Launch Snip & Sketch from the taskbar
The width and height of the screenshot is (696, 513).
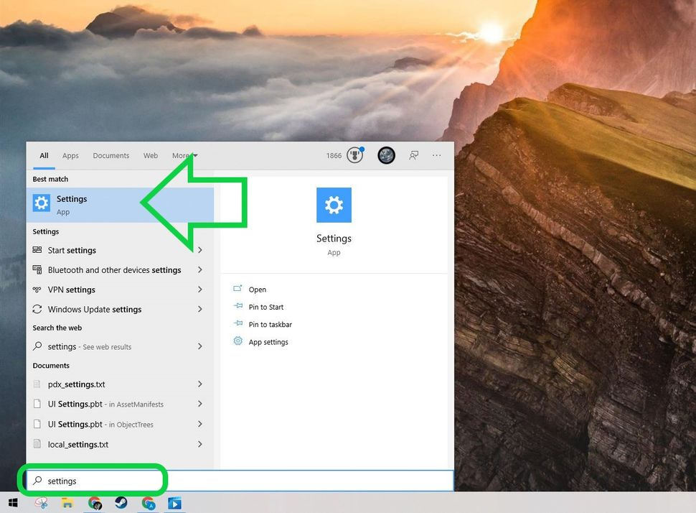tap(42, 503)
